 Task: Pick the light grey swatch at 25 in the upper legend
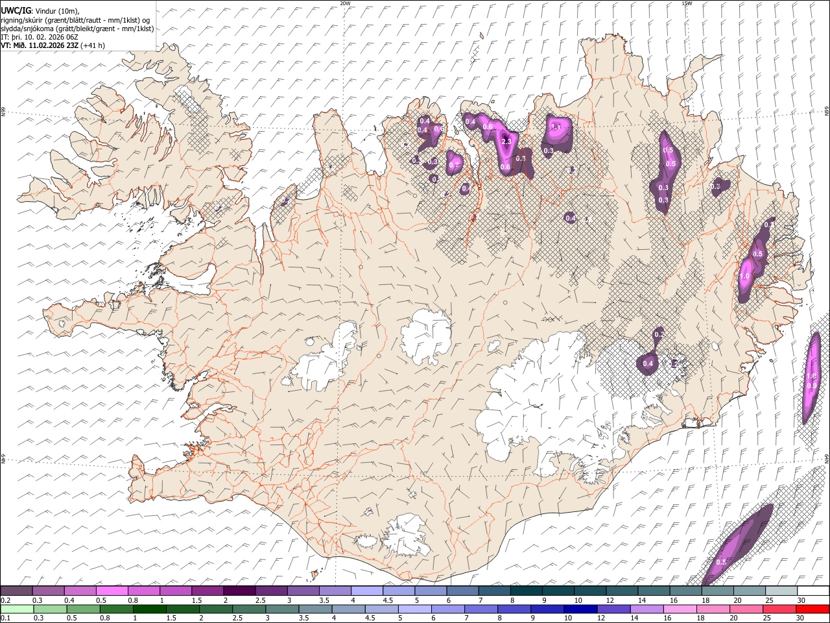pyautogui.click(x=781, y=591)
